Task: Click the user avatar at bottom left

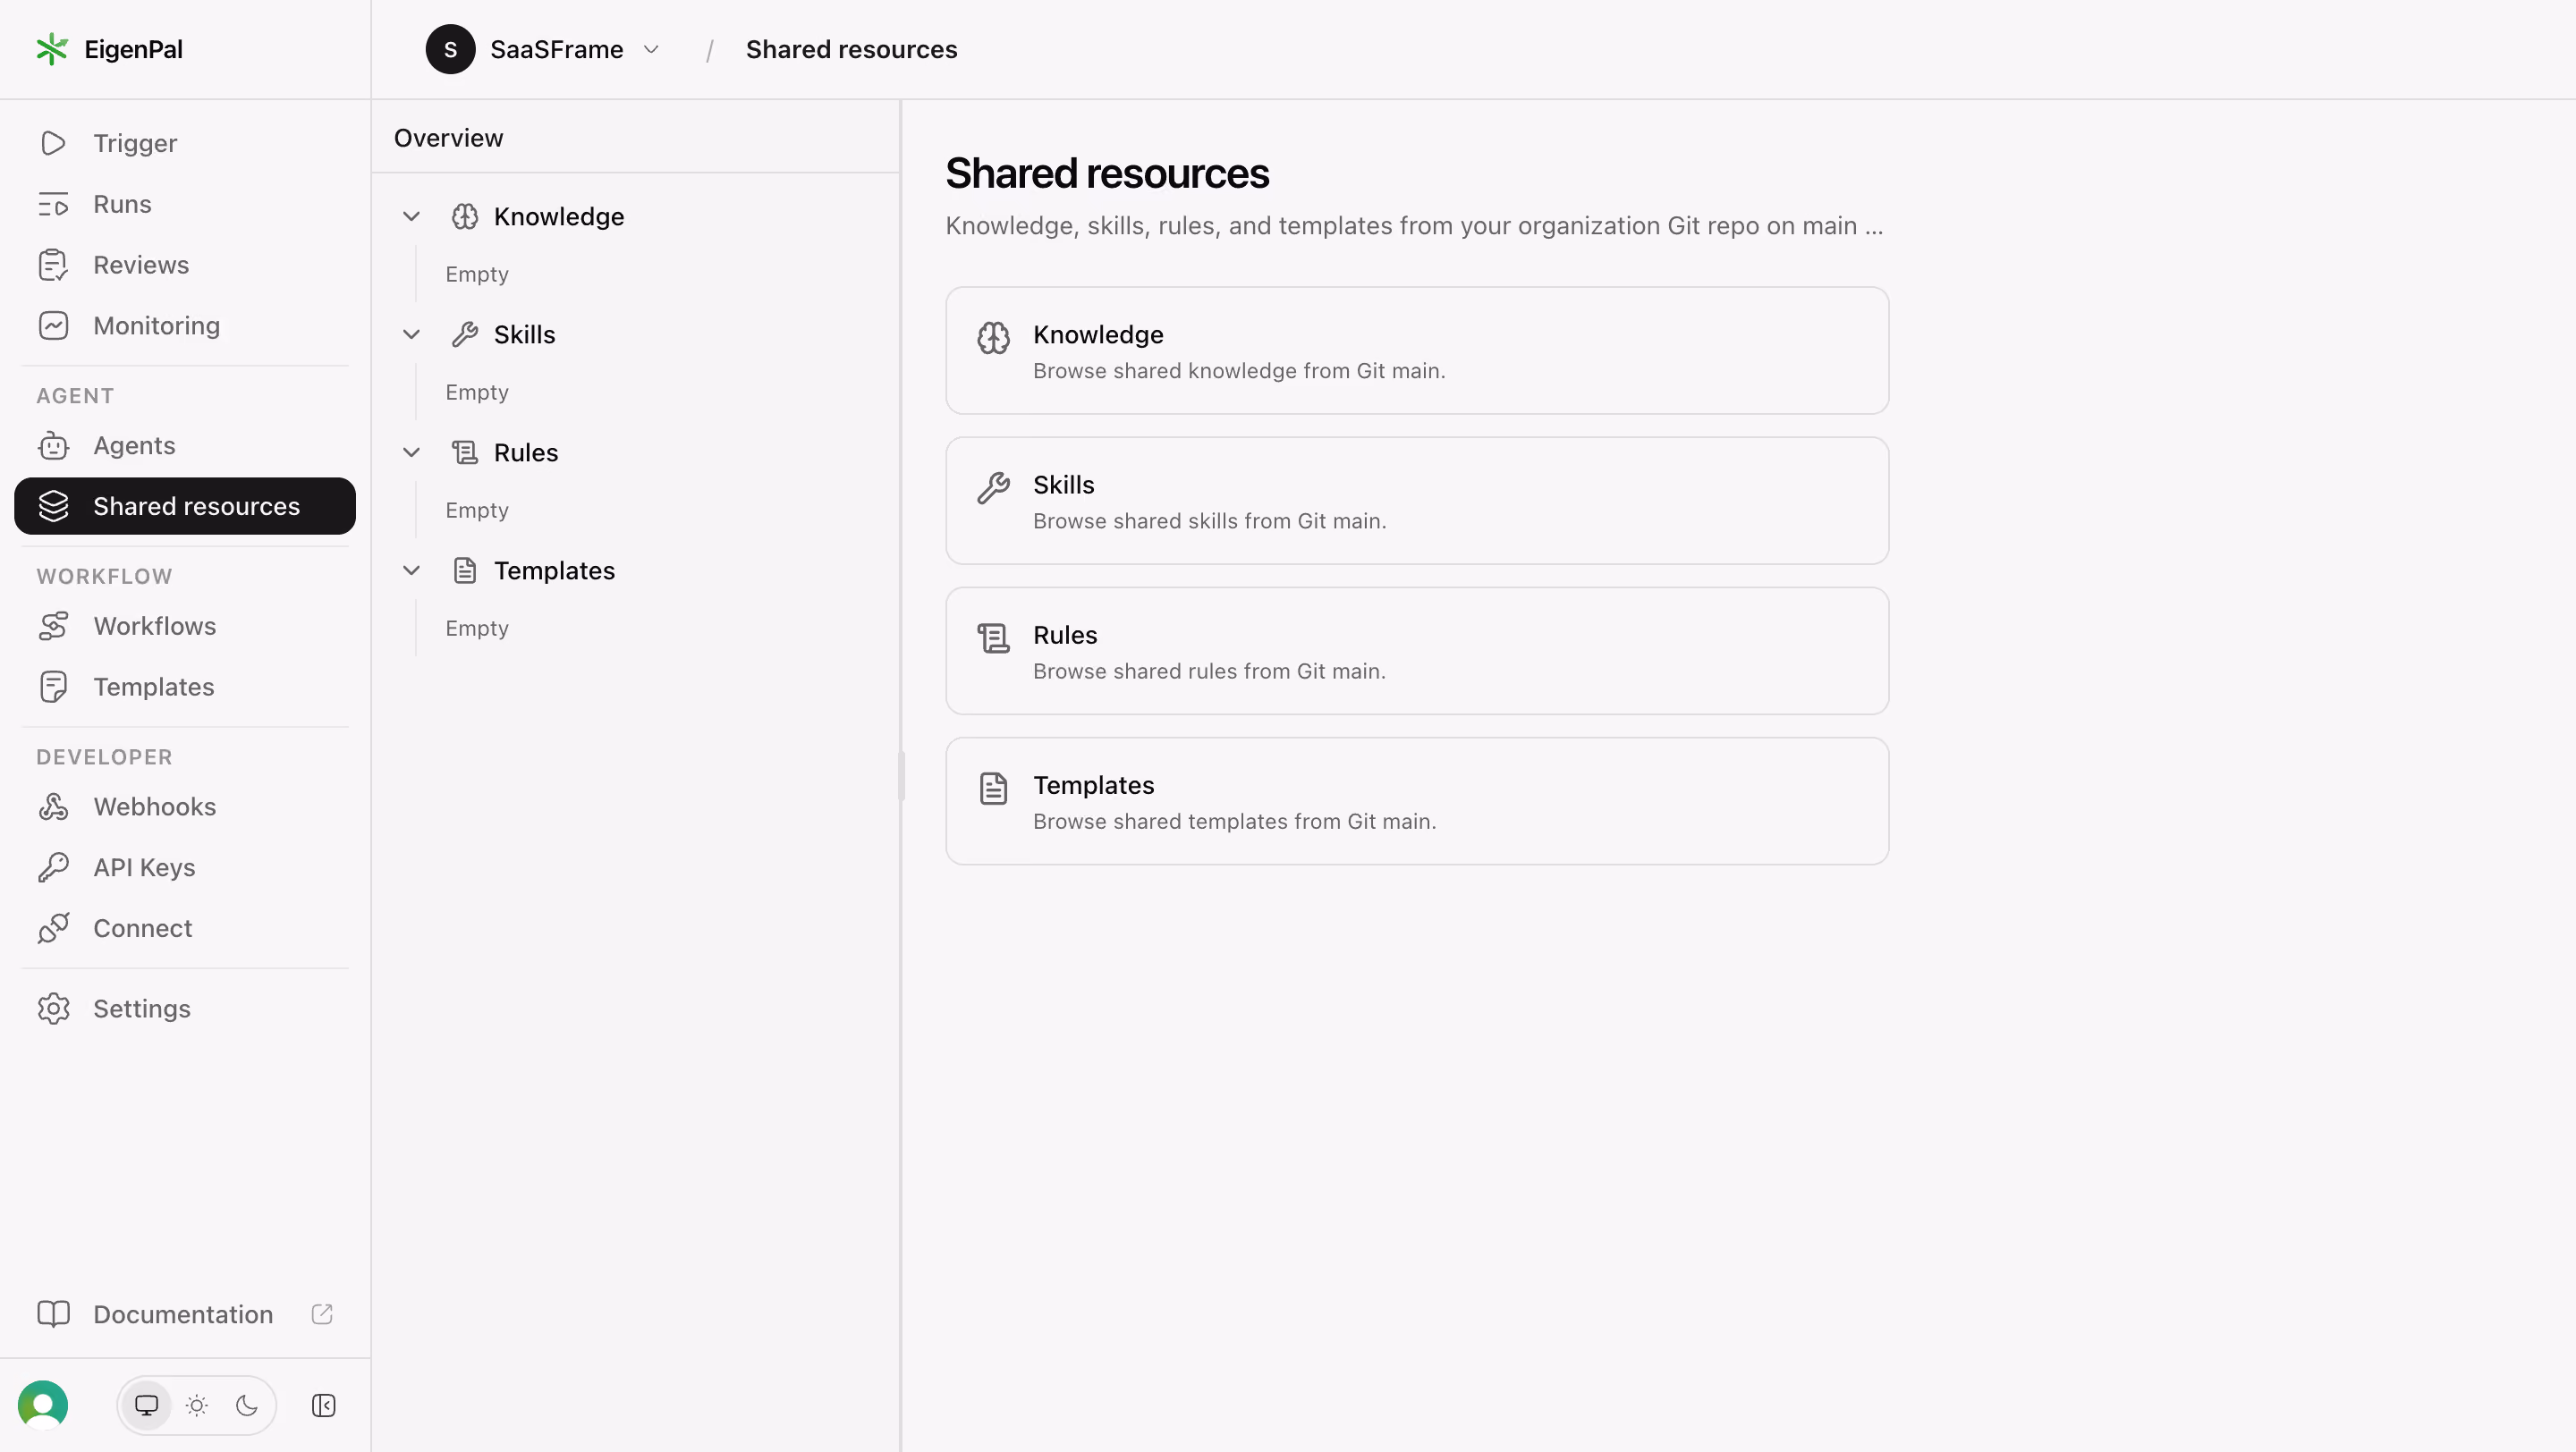Action: coord(43,1406)
